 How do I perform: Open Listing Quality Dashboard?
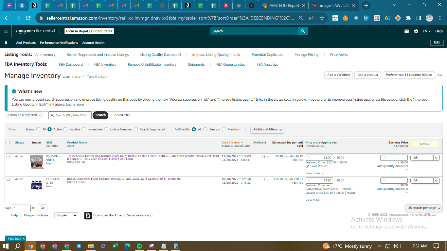pos(160,55)
